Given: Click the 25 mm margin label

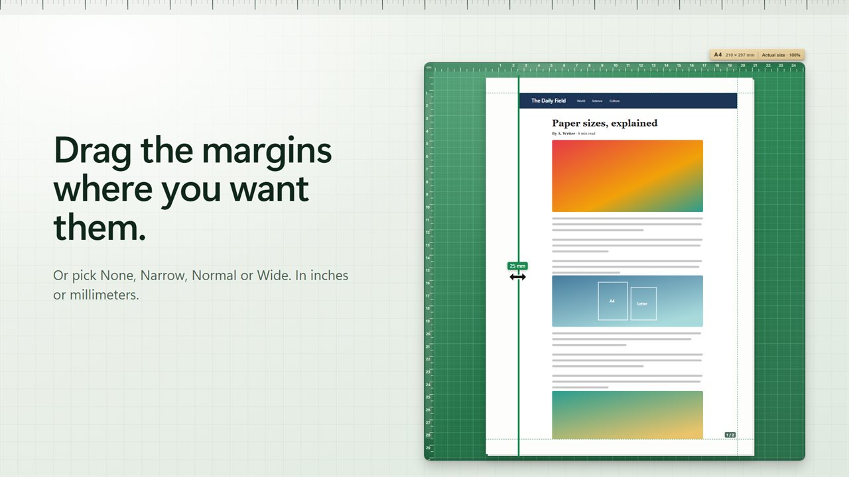Looking at the screenshot, I should point(517,266).
